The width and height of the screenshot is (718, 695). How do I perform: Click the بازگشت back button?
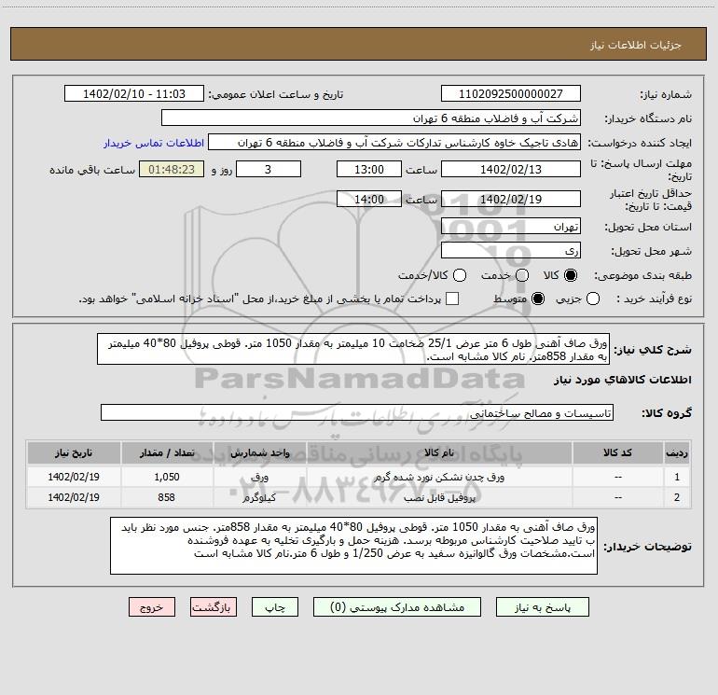[x=214, y=607]
